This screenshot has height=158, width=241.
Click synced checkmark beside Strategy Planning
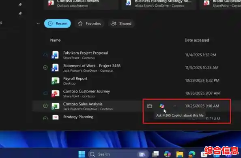45,118
